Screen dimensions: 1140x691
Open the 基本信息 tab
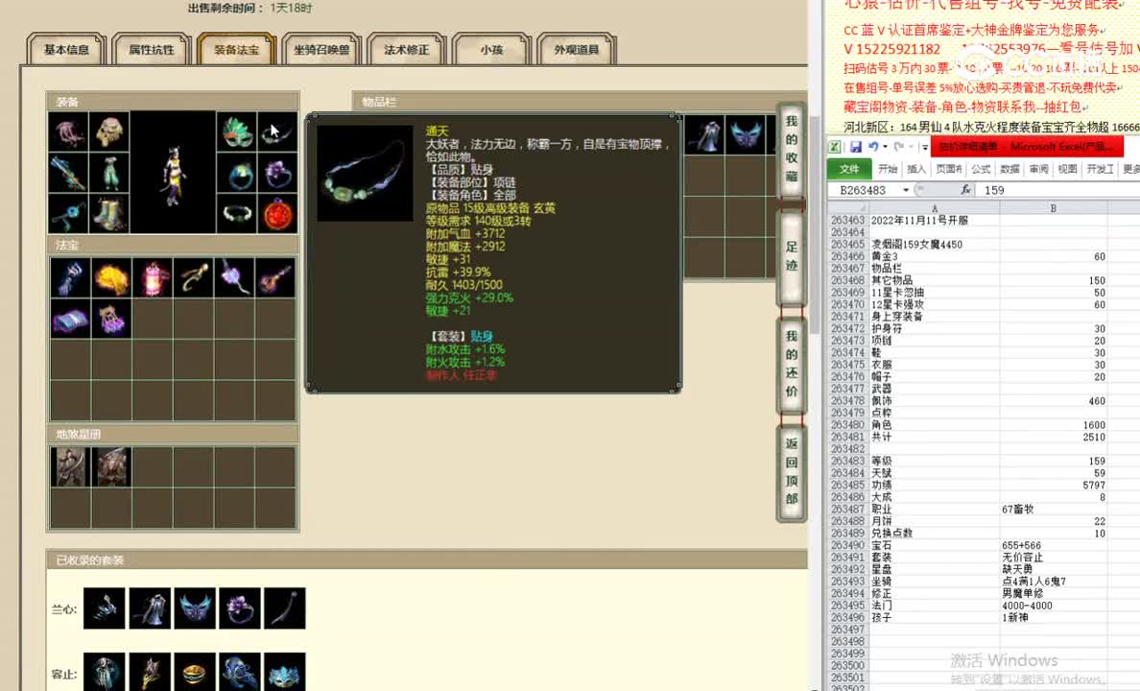point(66,50)
